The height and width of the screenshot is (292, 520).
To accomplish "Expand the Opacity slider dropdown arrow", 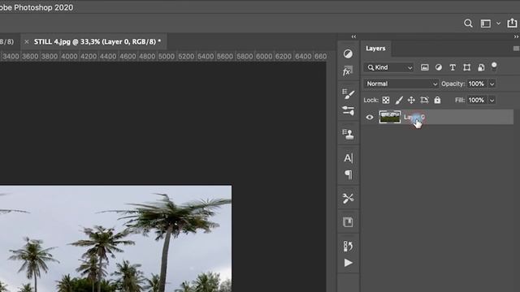I will point(492,84).
